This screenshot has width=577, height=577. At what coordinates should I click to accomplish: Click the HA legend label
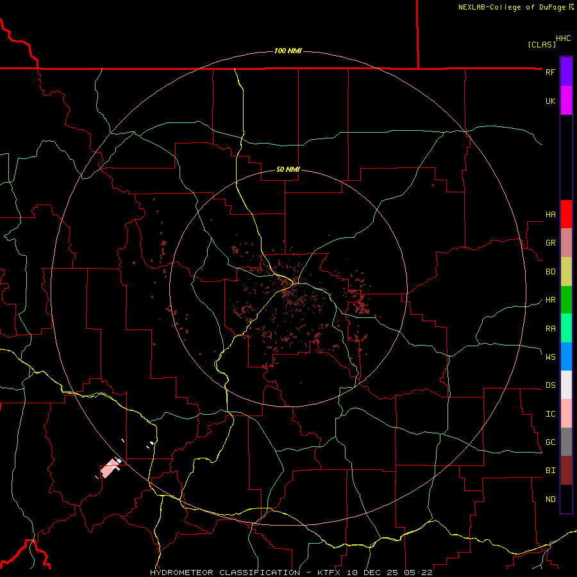coord(550,215)
